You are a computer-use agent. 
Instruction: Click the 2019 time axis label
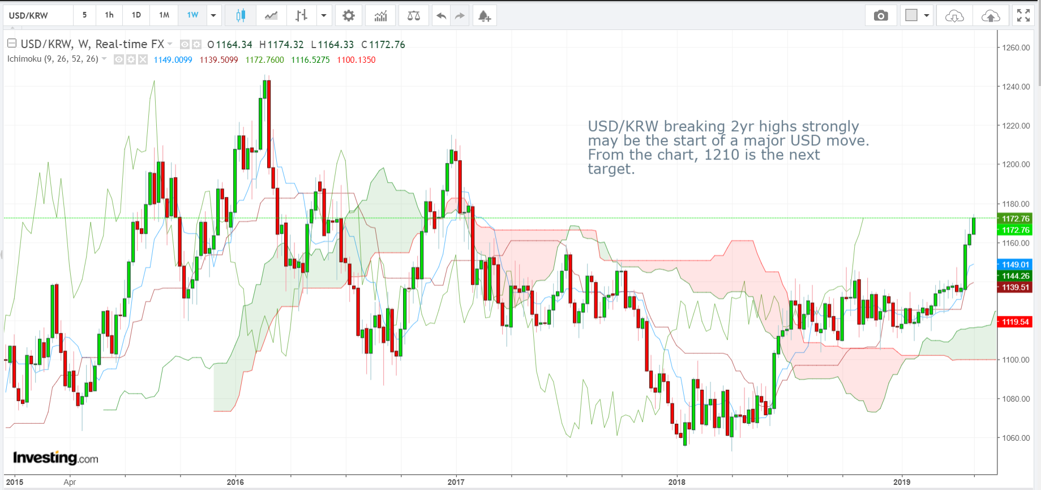902,482
